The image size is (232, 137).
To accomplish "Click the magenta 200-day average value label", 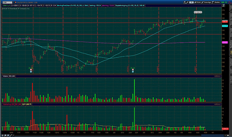I will pos(225,42).
